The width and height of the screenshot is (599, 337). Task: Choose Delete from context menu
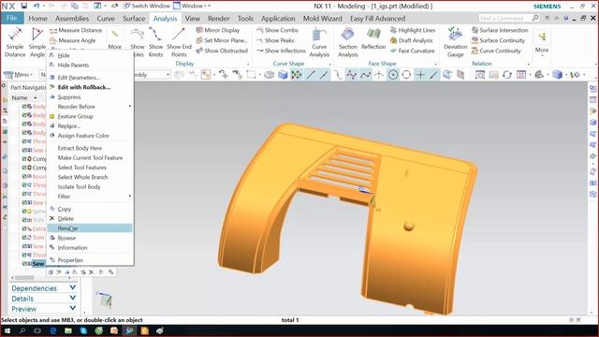tap(90, 218)
